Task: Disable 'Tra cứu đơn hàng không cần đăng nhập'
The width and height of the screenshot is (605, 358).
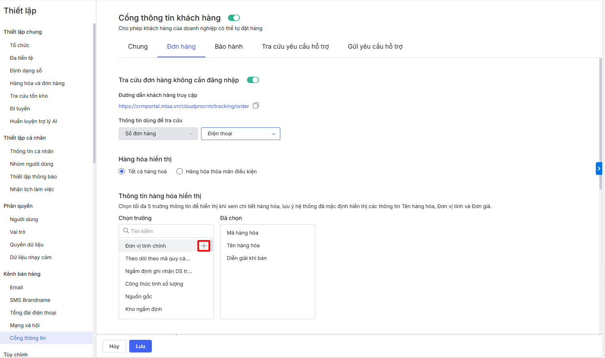Action: 253,80
